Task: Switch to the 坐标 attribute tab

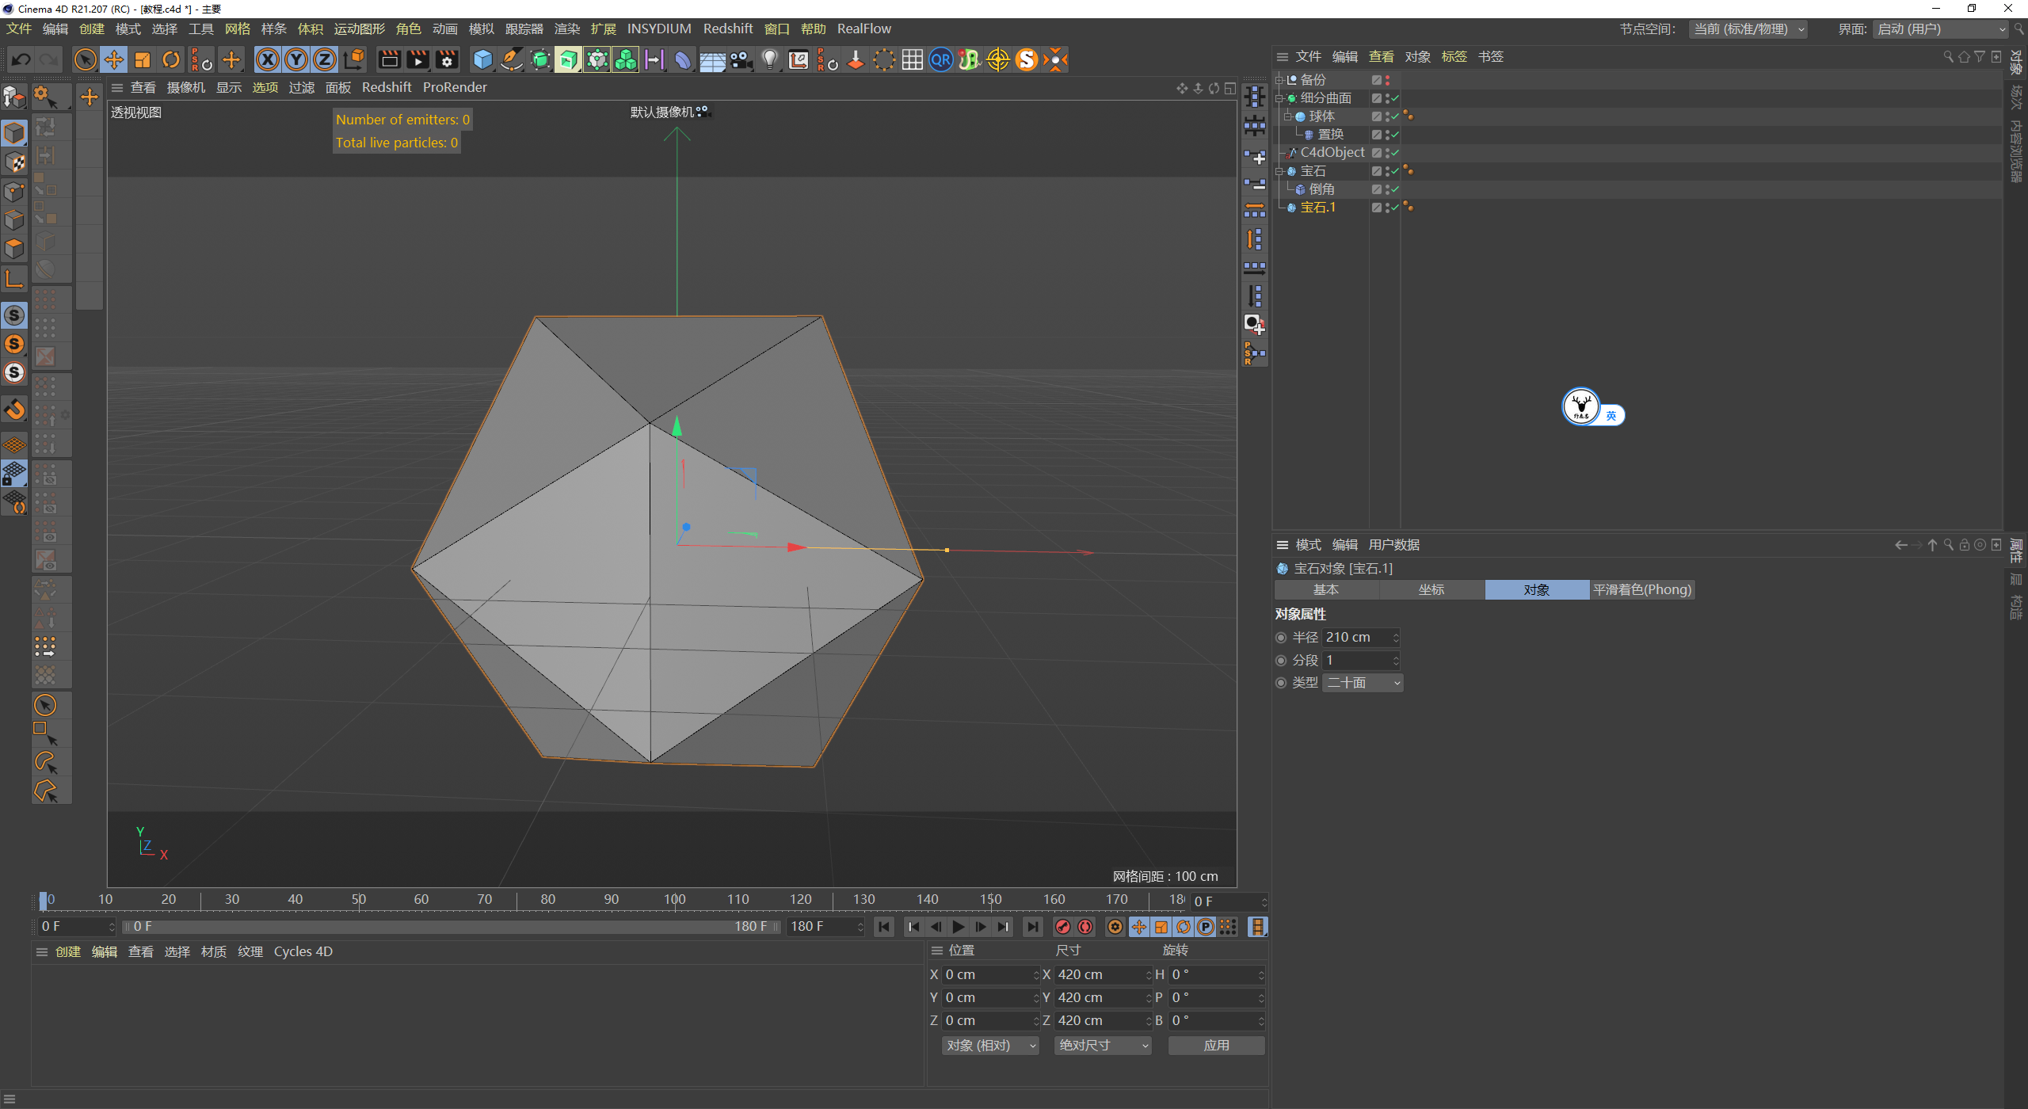Action: (x=1431, y=589)
